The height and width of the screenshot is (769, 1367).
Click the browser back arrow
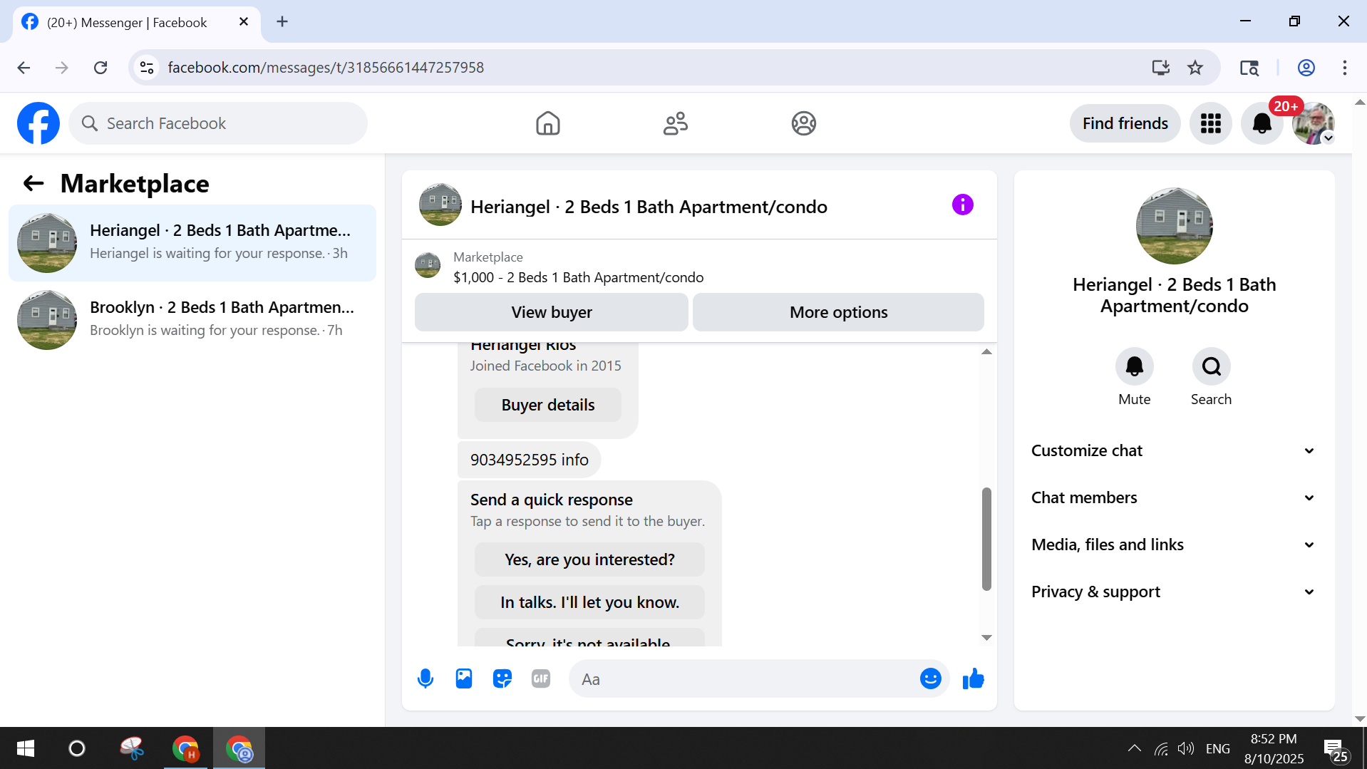[x=24, y=68]
